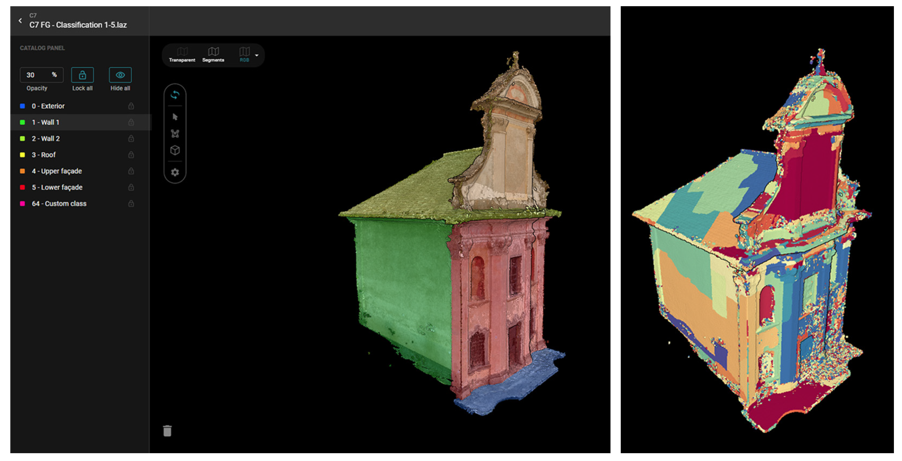Screen dimensions: 902x461
Task: Switch to Segments view mode
Action: click(x=213, y=55)
